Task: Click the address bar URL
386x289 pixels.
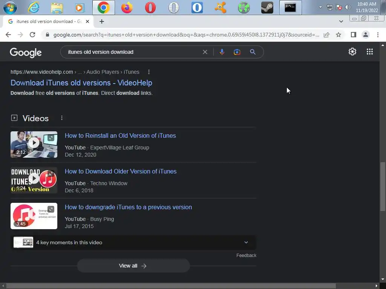Action: pyautogui.click(x=186, y=35)
